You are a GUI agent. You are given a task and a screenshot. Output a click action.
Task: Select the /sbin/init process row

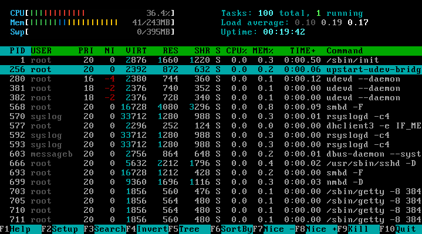211,60
